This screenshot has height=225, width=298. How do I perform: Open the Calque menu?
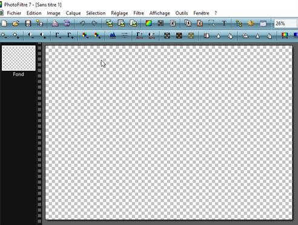point(73,13)
